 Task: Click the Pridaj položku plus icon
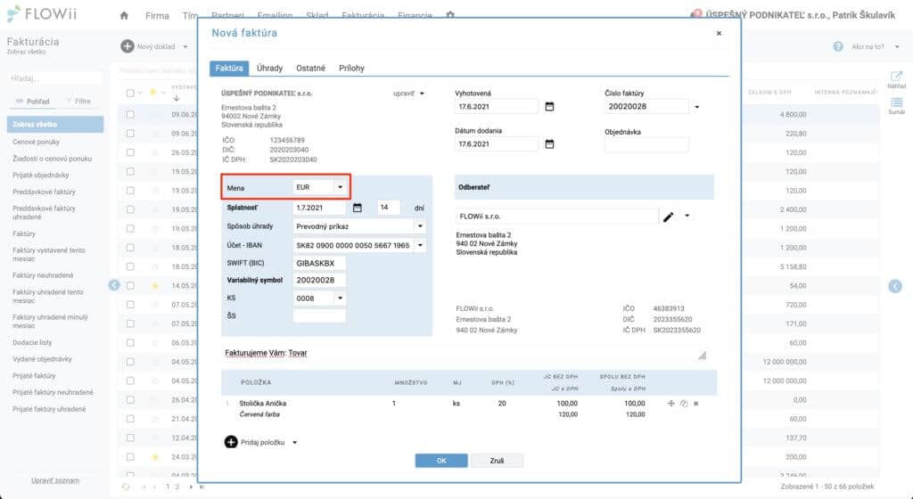pyautogui.click(x=231, y=442)
